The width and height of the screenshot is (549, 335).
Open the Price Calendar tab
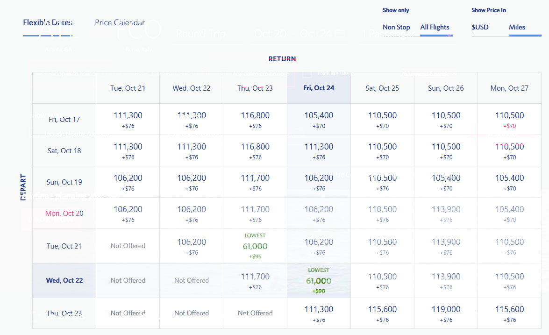click(120, 22)
